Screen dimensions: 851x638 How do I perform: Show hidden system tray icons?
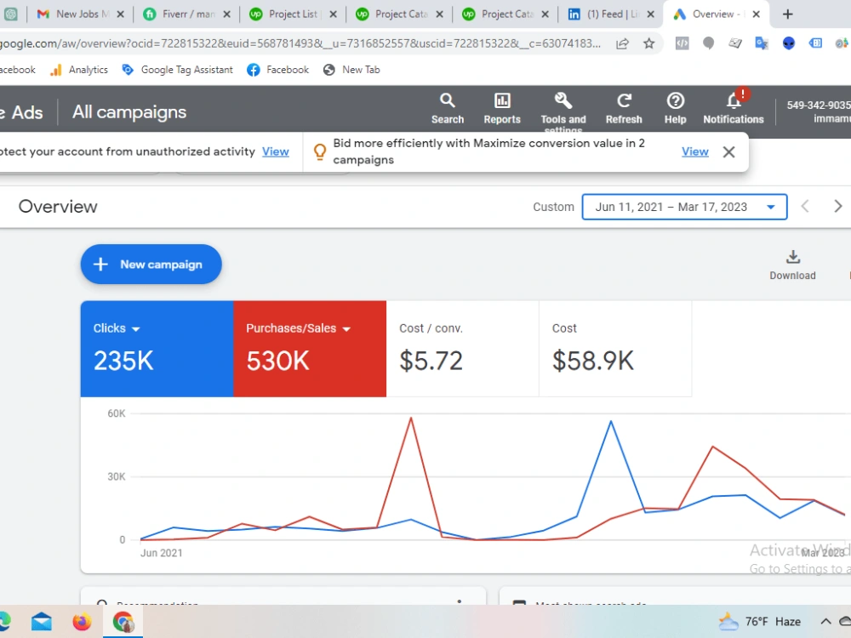(825, 622)
